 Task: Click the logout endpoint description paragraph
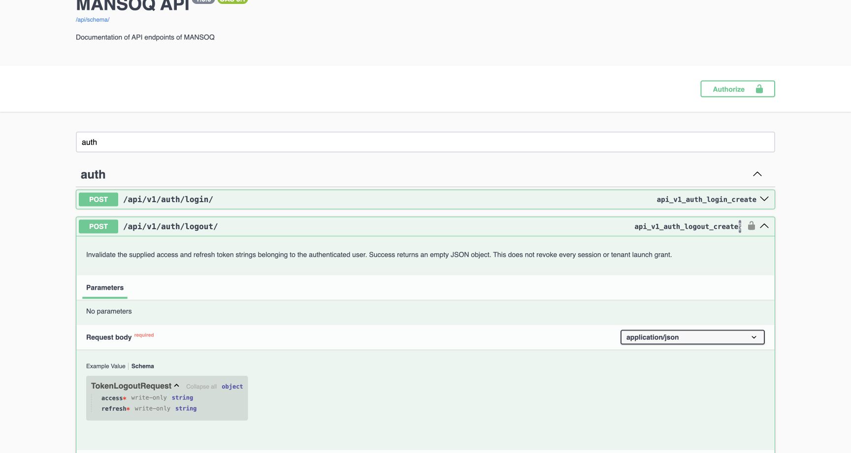tap(379, 255)
